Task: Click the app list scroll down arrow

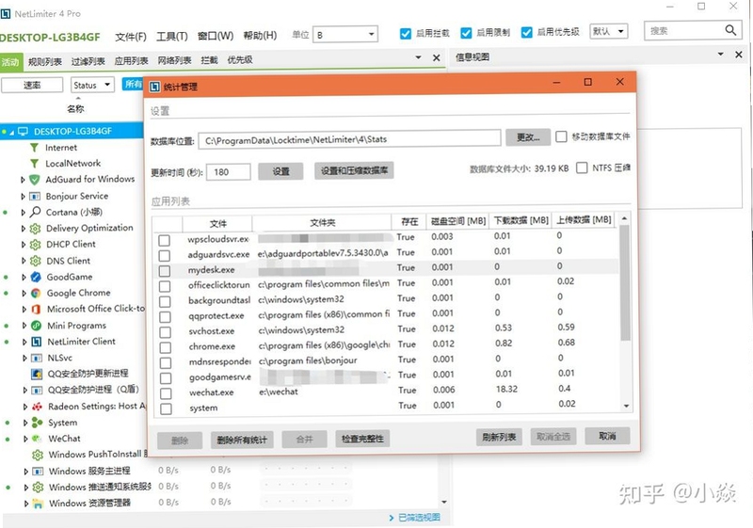Action: coord(626,406)
